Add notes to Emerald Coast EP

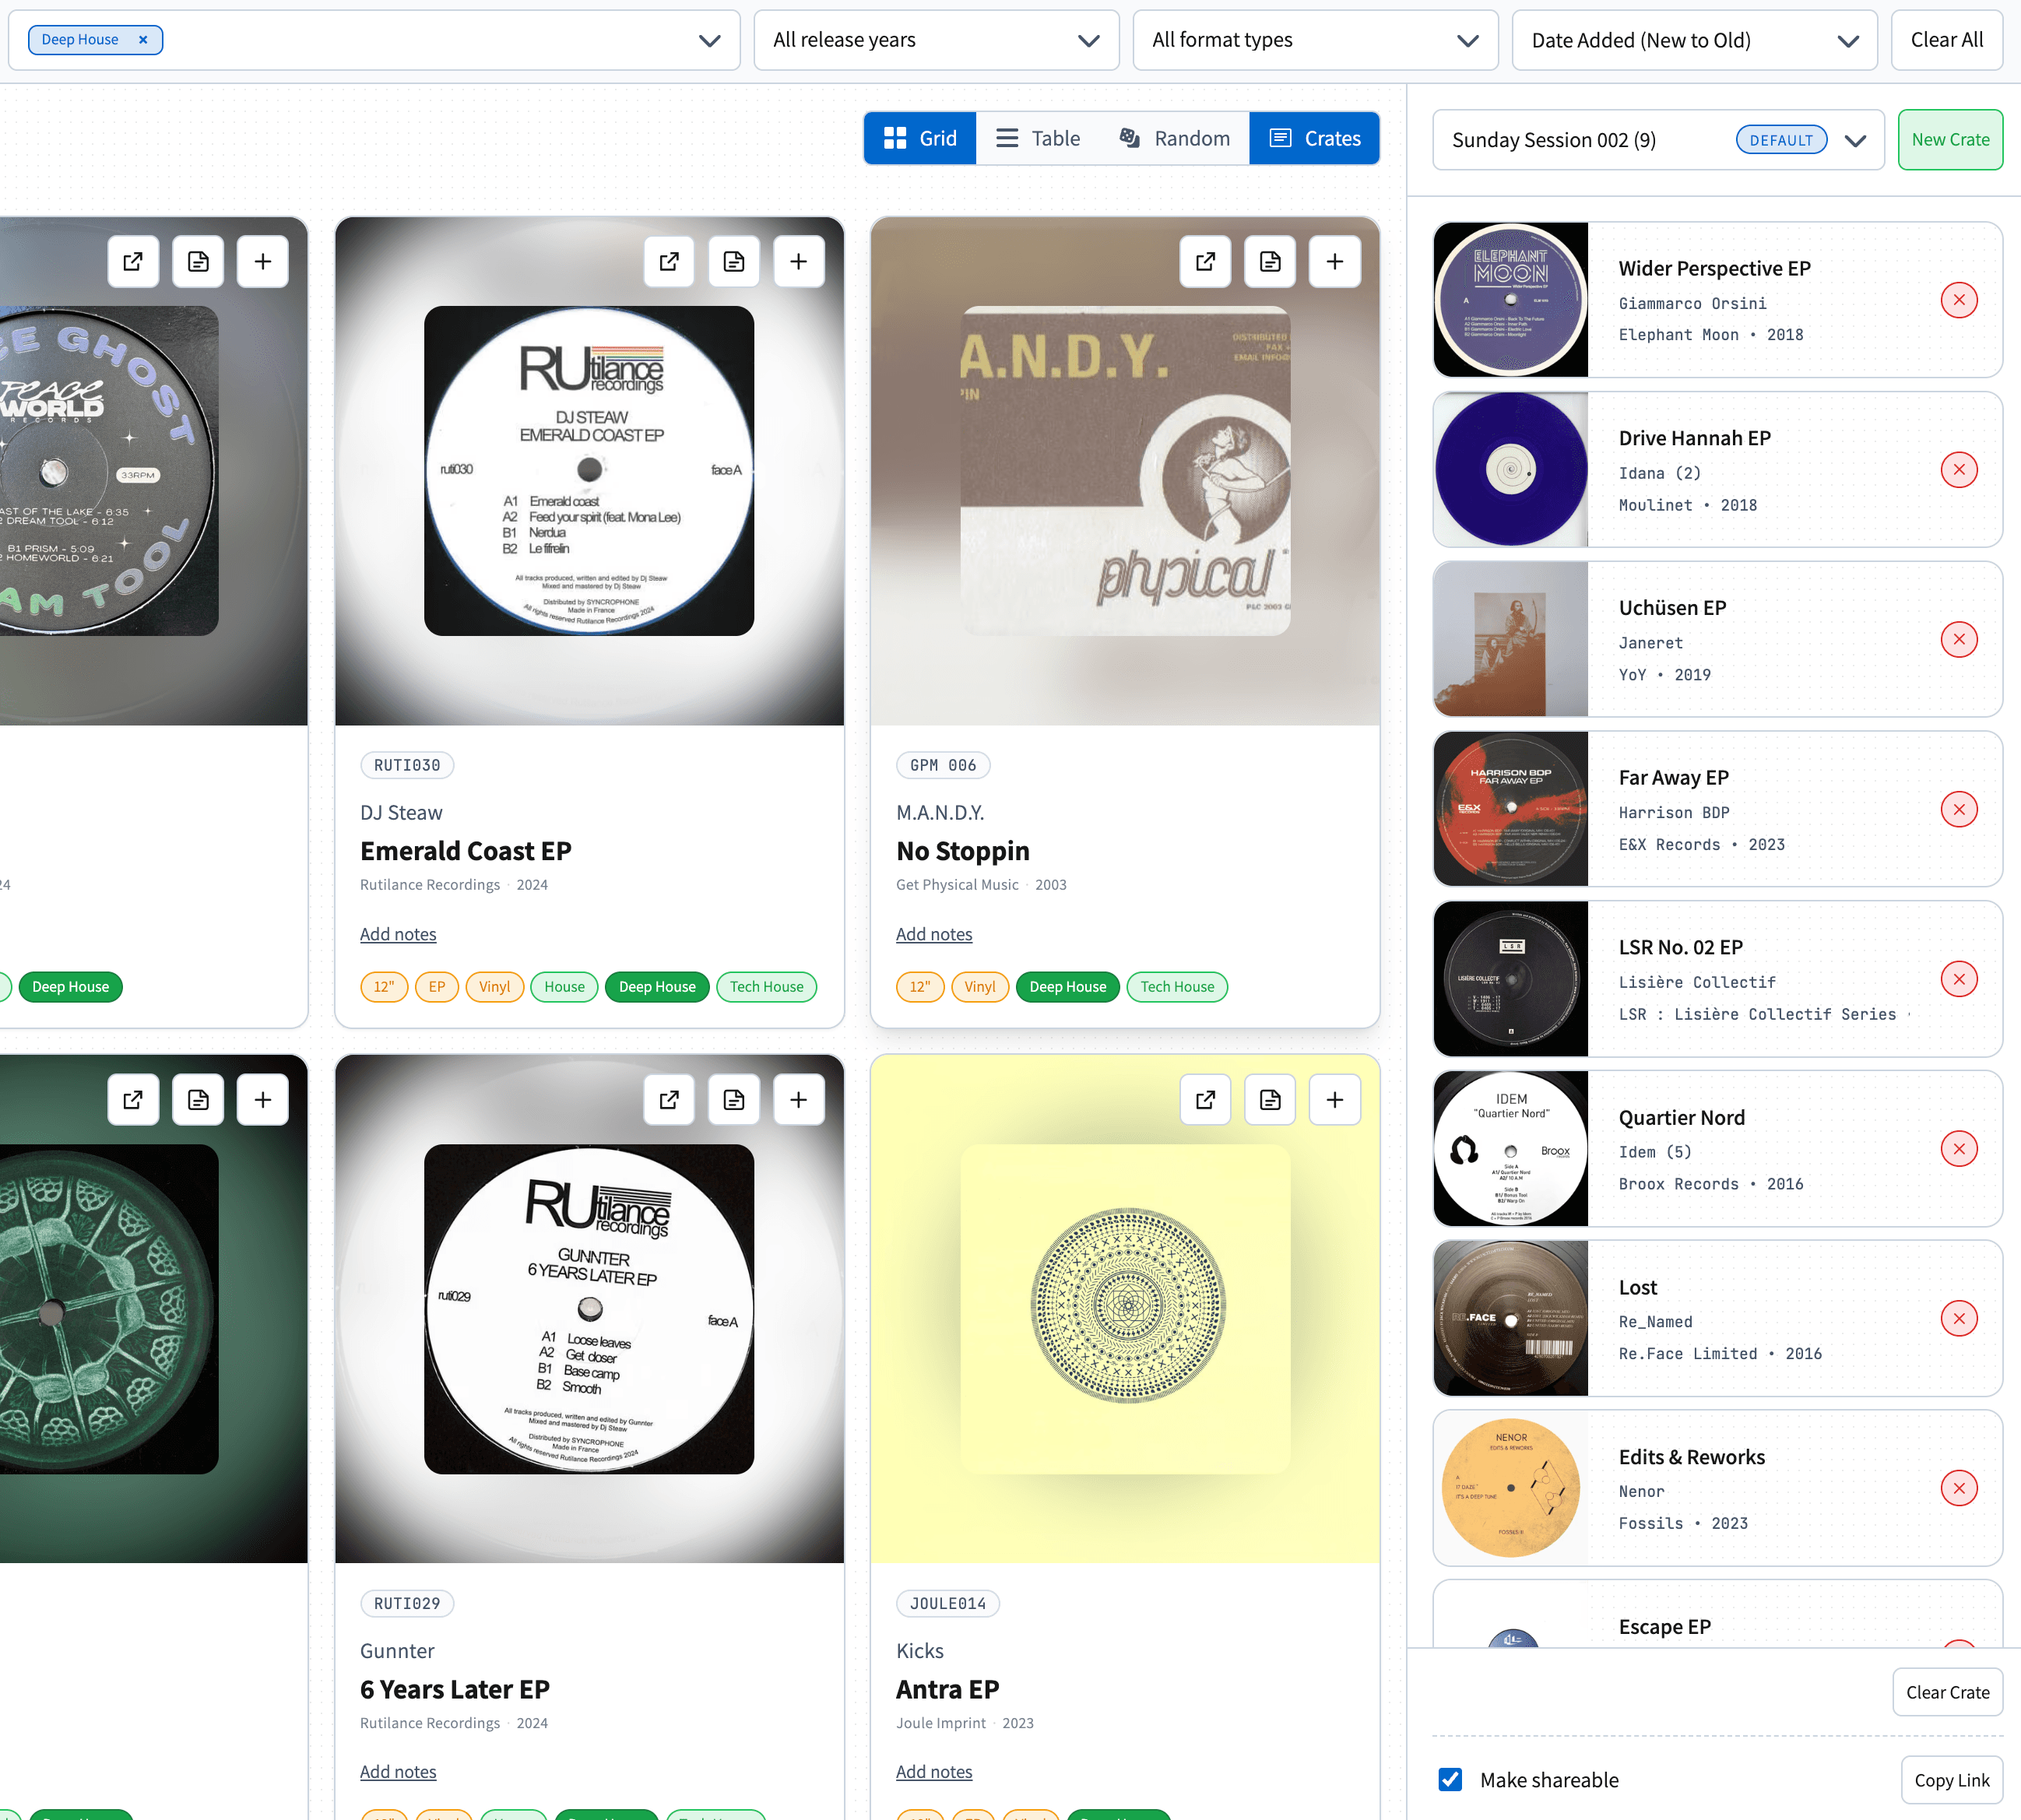(398, 934)
